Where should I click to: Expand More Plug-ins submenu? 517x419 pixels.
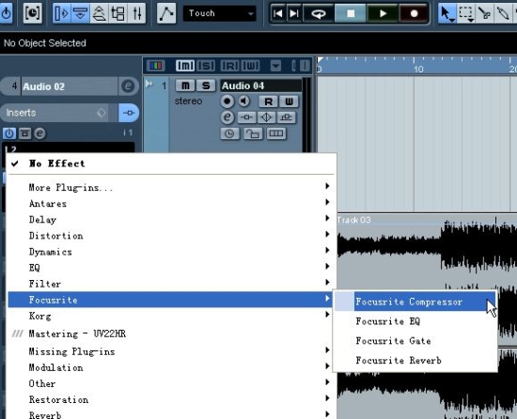click(171, 188)
